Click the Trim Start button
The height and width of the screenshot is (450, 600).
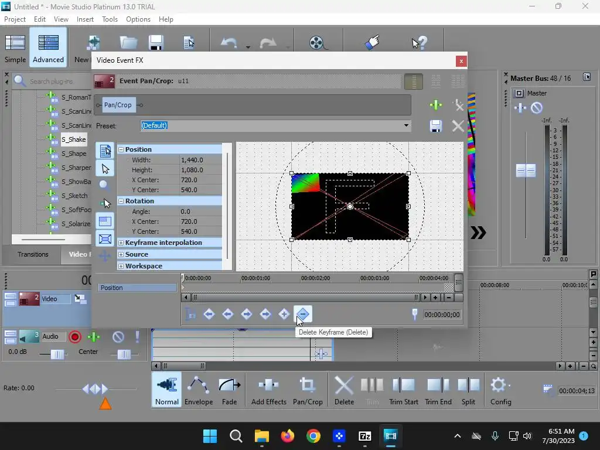pyautogui.click(x=403, y=390)
